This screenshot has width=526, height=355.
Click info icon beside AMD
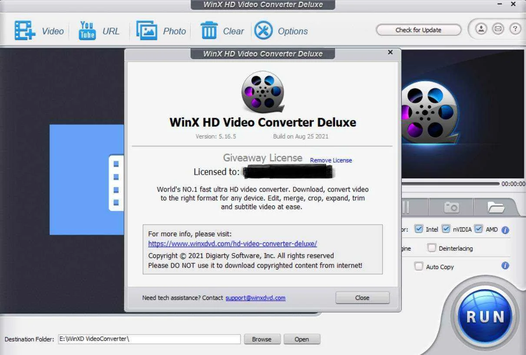point(505,230)
